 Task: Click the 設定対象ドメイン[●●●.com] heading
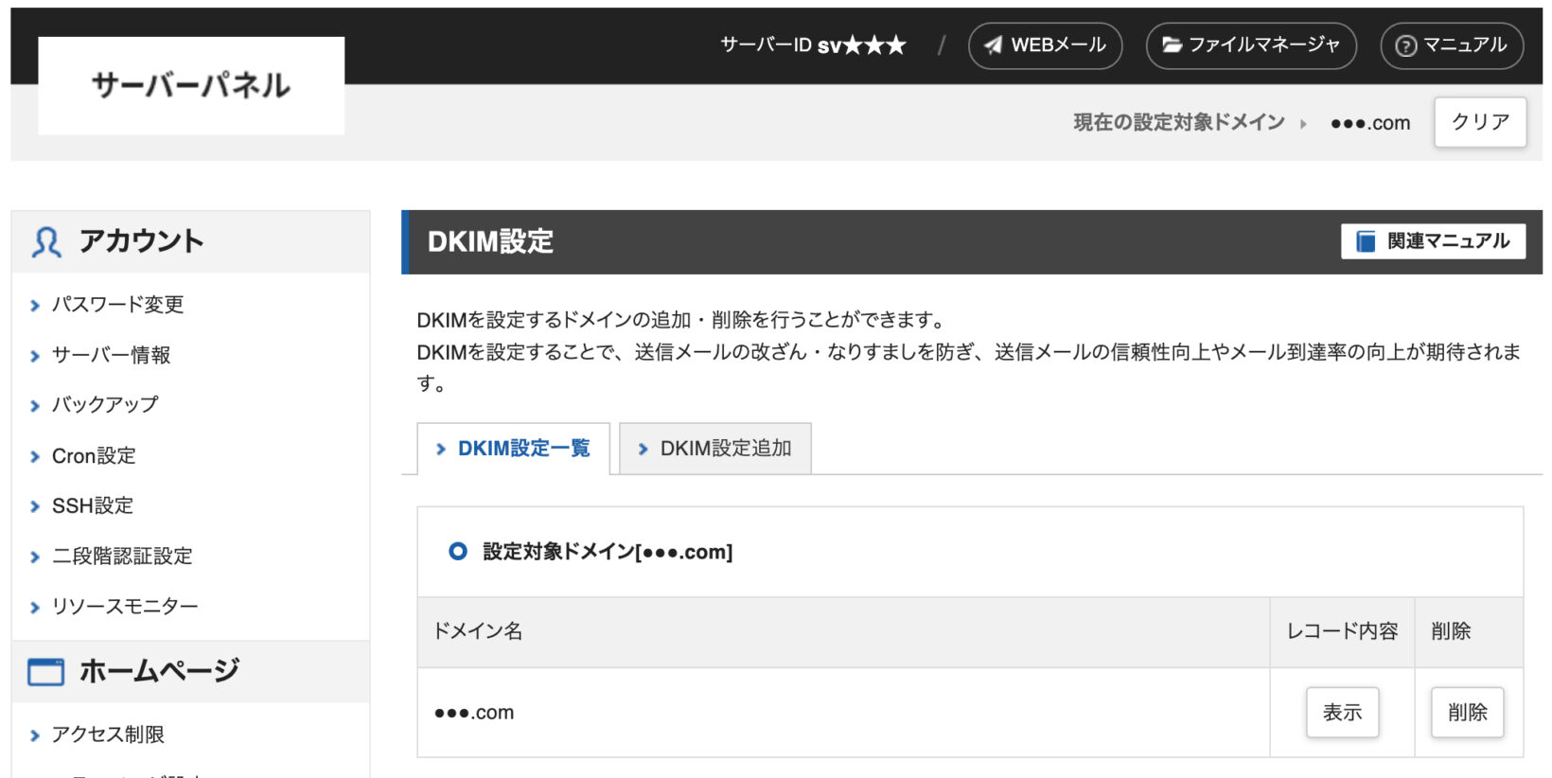(x=608, y=552)
